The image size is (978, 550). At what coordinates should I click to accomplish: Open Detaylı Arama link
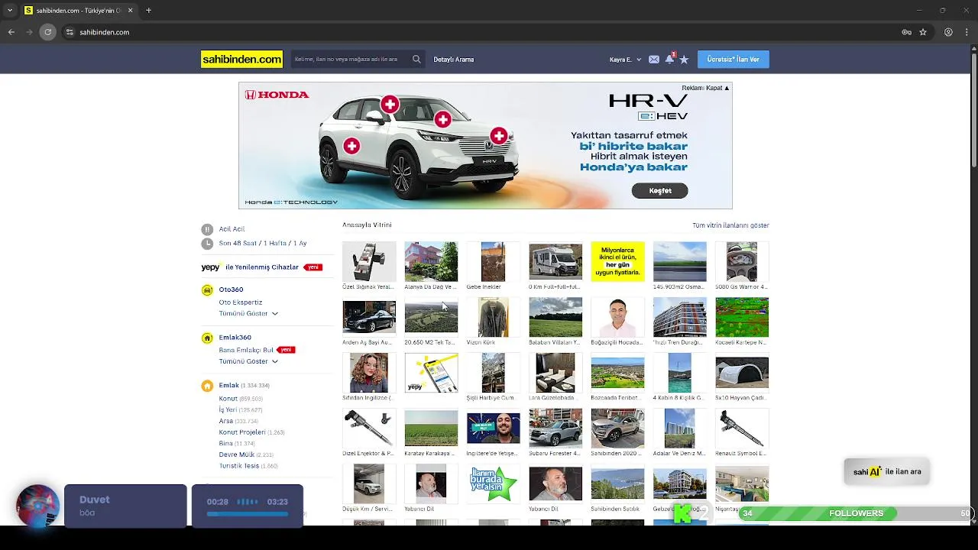pos(454,60)
